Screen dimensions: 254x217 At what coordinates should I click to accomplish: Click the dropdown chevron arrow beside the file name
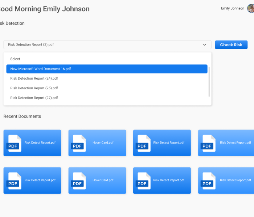[205, 45]
